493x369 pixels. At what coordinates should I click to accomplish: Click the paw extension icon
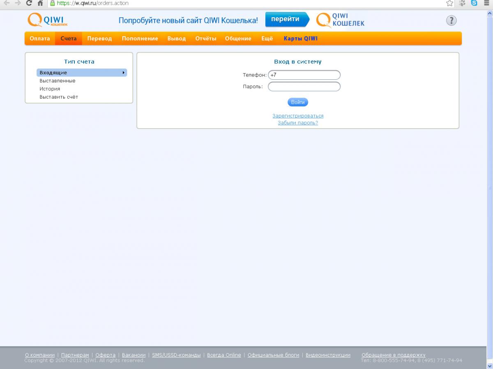(462, 3)
